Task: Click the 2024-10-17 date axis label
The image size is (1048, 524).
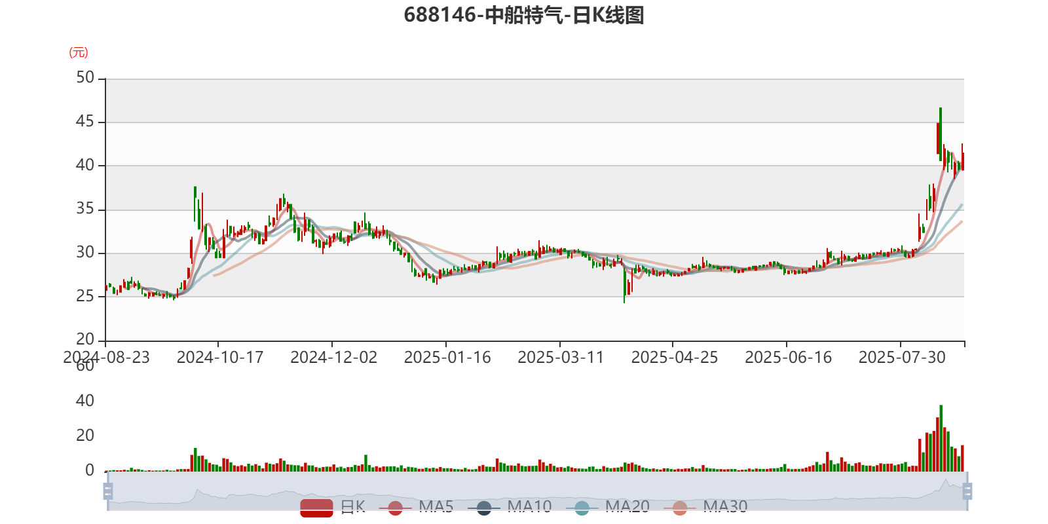Action: coord(220,358)
